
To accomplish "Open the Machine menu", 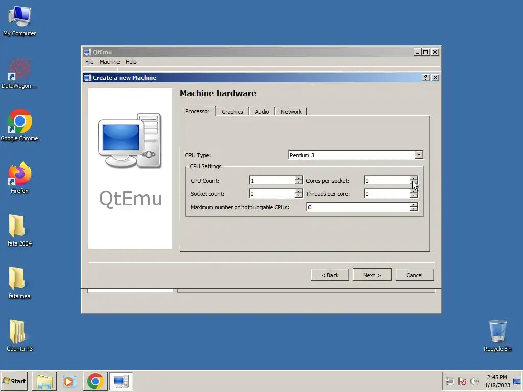I will pos(109,62).
